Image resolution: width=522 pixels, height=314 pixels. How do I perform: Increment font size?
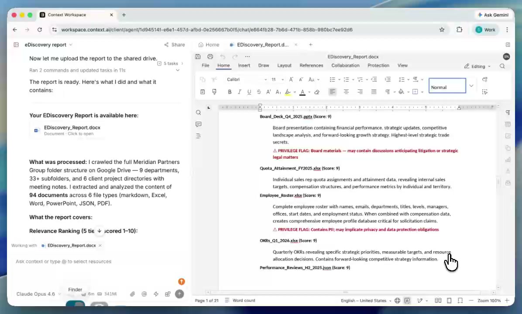pos(291,79)
